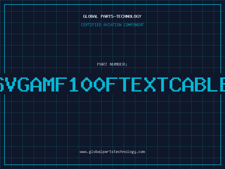
Task: Click the PART NUMBER: label
Action: click(112, 64)
